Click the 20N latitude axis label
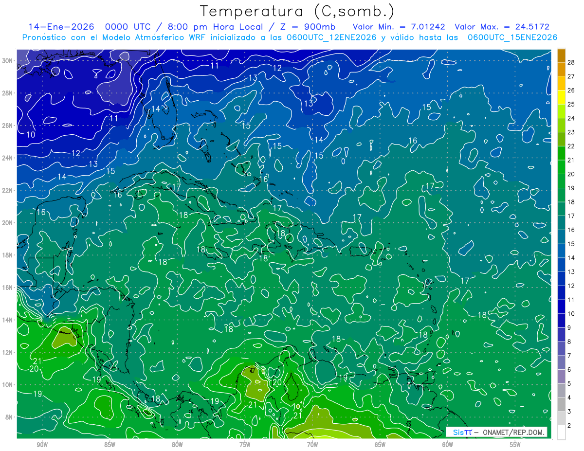The image size is (584, 451). pos(7,223)
